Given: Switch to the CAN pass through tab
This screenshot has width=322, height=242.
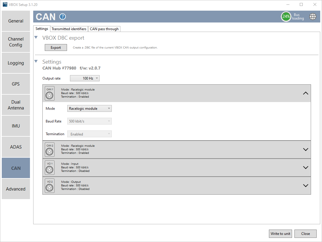Looking at the screenshot, I should point(104,29).
